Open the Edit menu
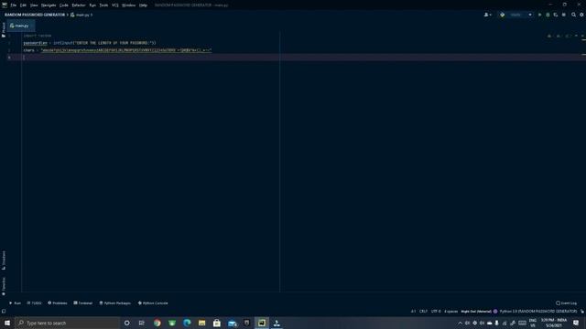This screenshot has height=329, width=586. pos(23,5)
